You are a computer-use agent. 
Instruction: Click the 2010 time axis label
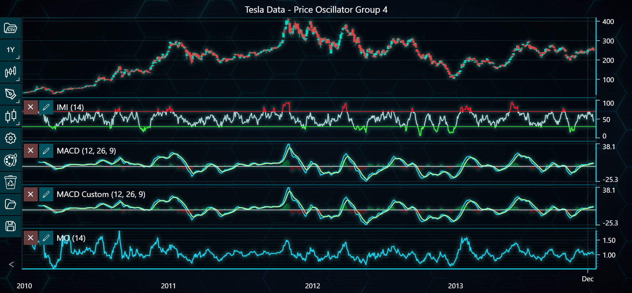24,286
